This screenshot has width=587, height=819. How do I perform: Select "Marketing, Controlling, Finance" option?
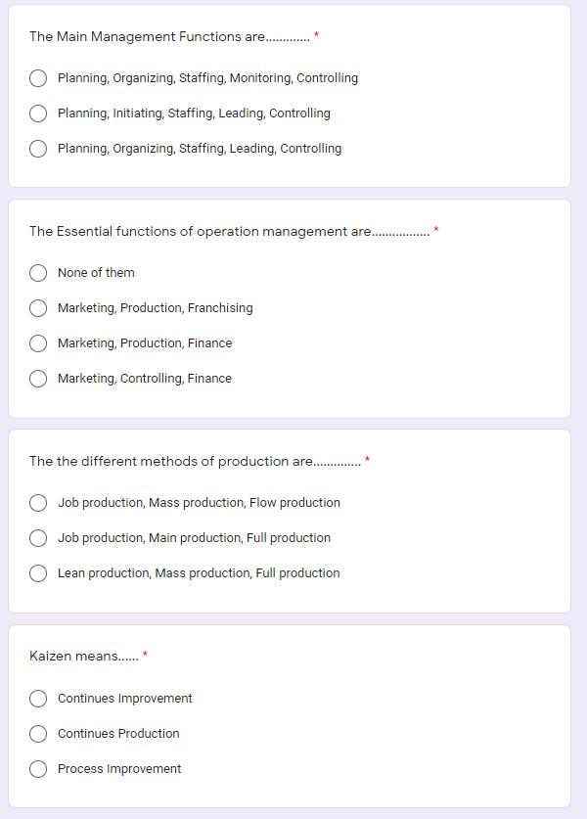pyautogui.click(x=37, y=378)
